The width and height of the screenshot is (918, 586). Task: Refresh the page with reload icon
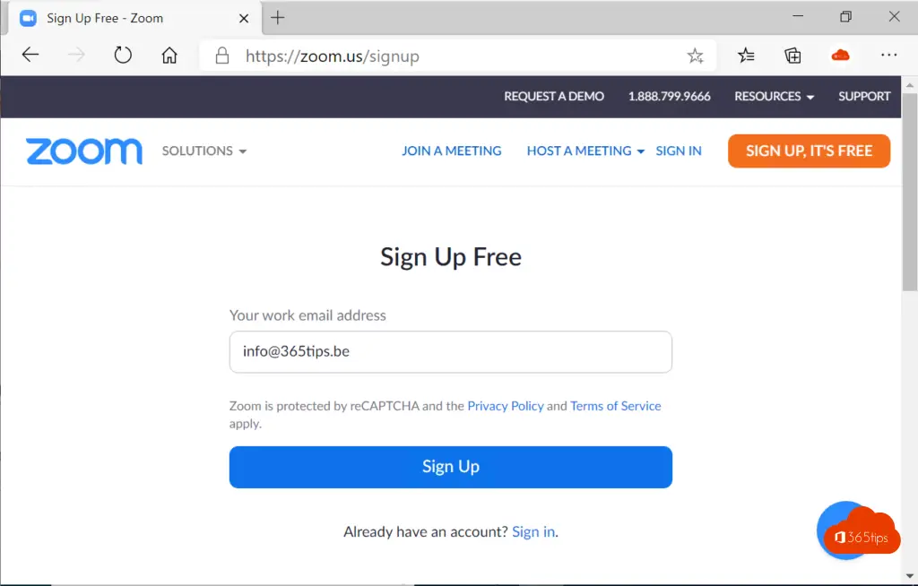pyautogui.click(x=123, y=56)
